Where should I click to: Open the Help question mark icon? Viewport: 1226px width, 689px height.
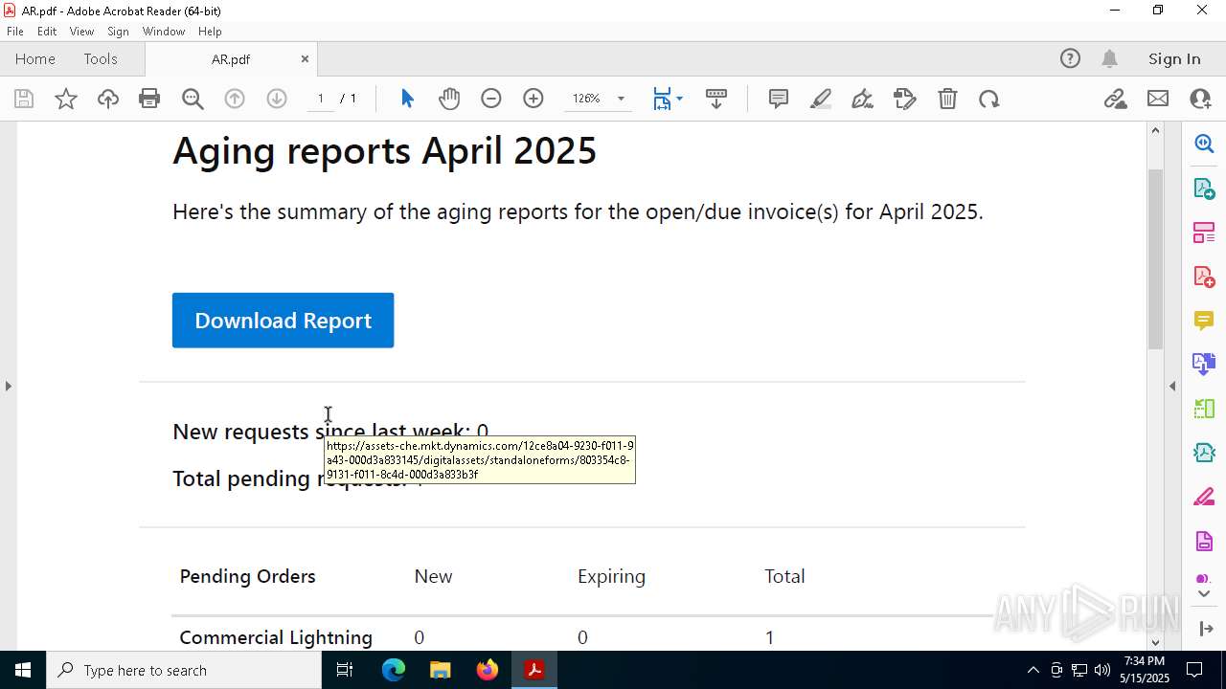click(1070, 58)
